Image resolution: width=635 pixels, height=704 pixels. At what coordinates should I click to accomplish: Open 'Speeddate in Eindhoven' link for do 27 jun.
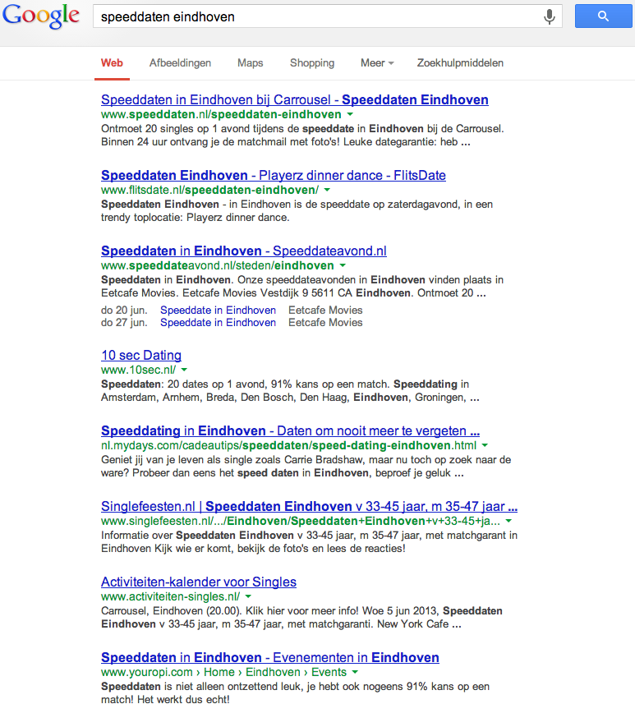pyautogui.click(x=218, y=322)
